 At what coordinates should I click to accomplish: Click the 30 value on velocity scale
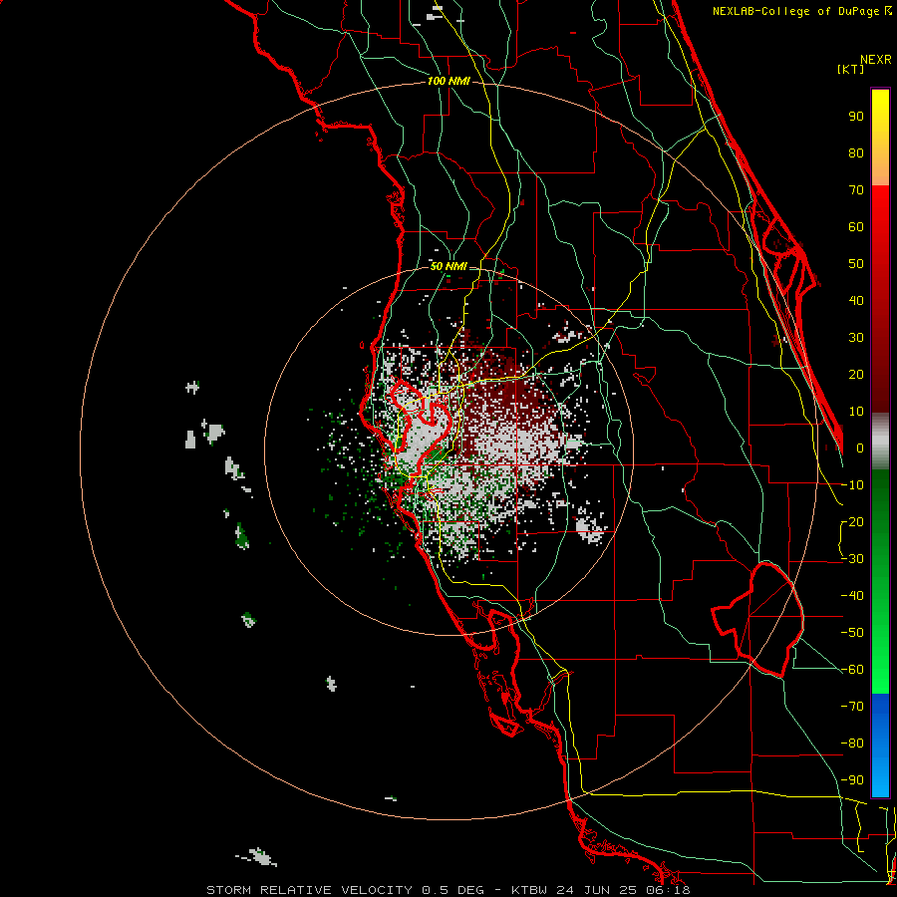coord(856,338)
